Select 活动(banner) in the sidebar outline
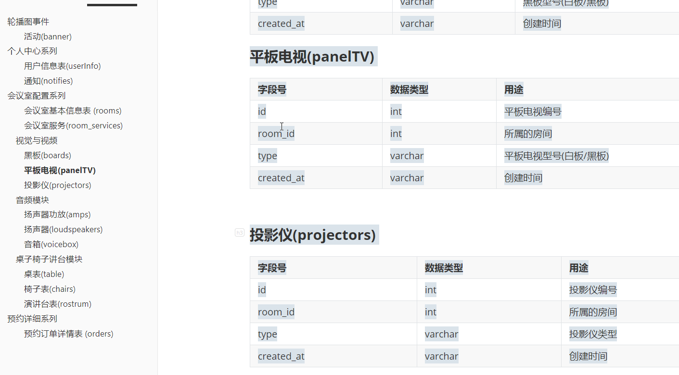Viewport: 679px width, 375px height. [x=48, y=36]
